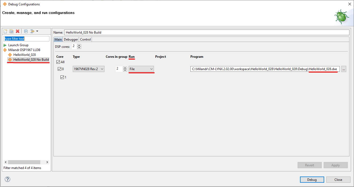The height and width of the screenshot is (187, 354).
Task: Click the Name input field
Action: [207, 33]
